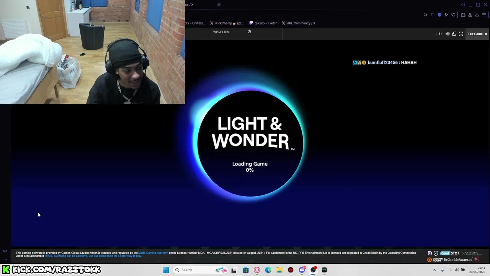Open the volume tray icon
This screenshot has height=276, width=490.
456,270
